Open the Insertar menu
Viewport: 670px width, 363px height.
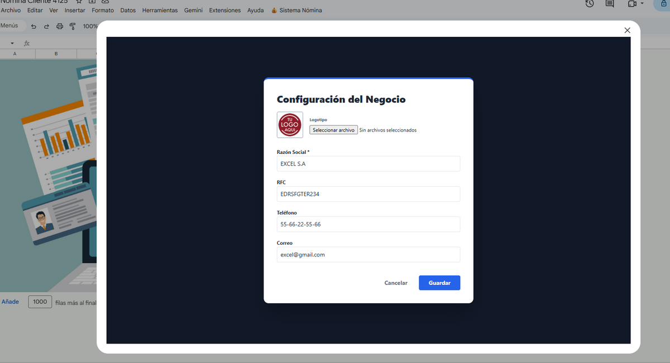[75, 10]
